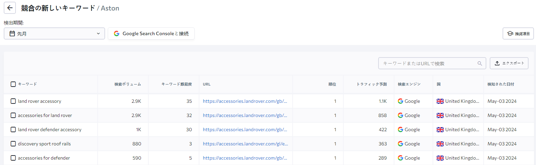Screen dimensions: 536x165
Task: Click Google icon in 'accessories for land rover' row
Action: (x=400, y=115)
